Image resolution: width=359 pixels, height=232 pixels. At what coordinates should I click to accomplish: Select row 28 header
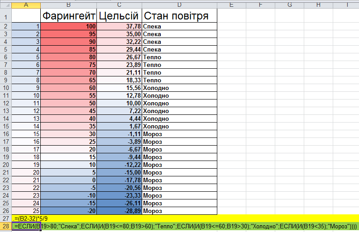tap(6, 226)
